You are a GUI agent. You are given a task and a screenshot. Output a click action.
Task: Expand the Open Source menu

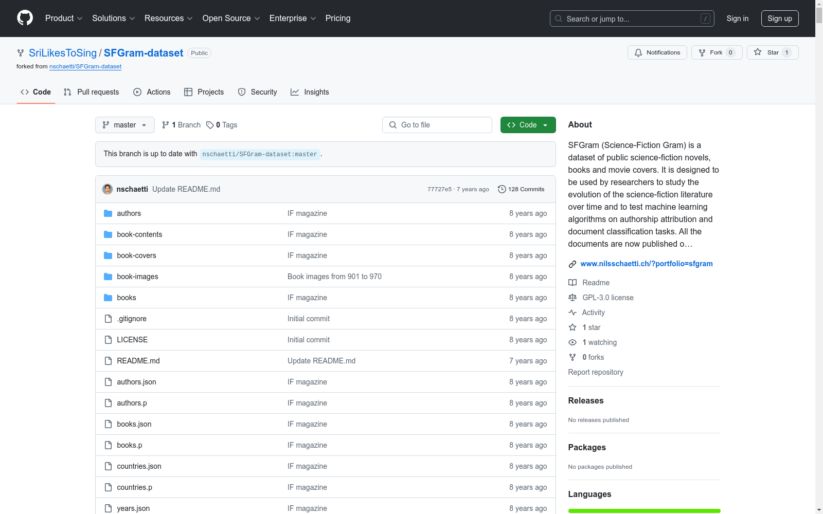[x=231, y=18]
